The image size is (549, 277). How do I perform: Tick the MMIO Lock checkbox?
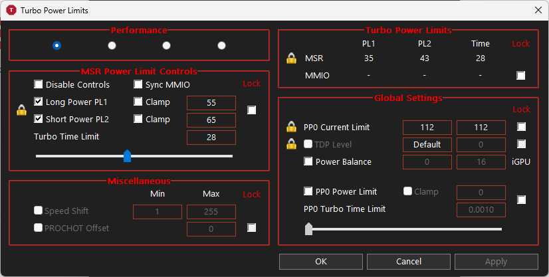click(x=520, y=76)
